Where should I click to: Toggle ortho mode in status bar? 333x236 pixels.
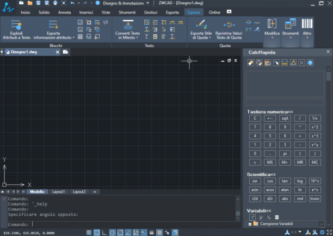[104, 233]
